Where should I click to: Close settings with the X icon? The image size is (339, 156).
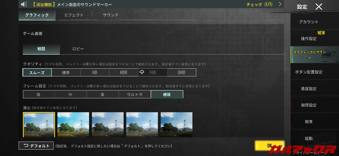tap(319, 7)
